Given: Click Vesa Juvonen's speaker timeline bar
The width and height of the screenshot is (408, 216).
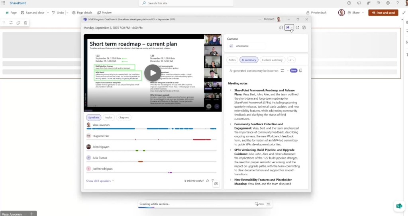Looking at the screenshot, I should pos(151,129).
